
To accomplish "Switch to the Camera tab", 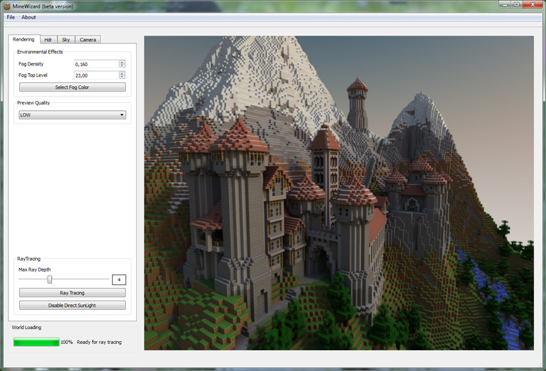I will click(x=87, y=40).
